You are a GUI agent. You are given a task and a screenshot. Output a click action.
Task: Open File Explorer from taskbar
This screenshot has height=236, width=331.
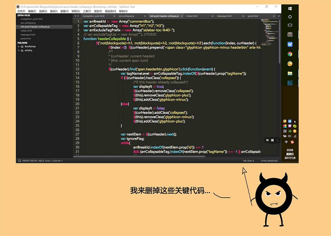(290, 73)
